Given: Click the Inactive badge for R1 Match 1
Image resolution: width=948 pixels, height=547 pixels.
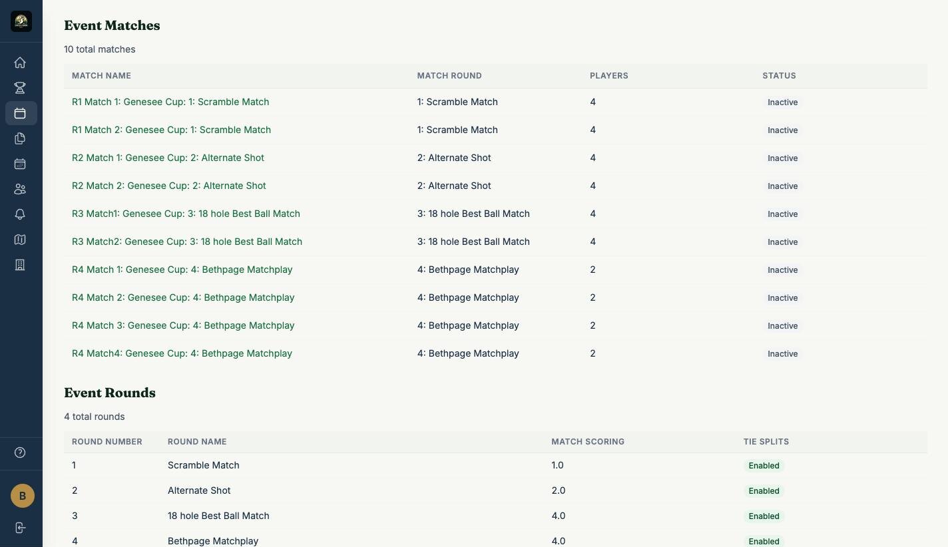Looking at the screenshot, I should click(x=783, y=102).
